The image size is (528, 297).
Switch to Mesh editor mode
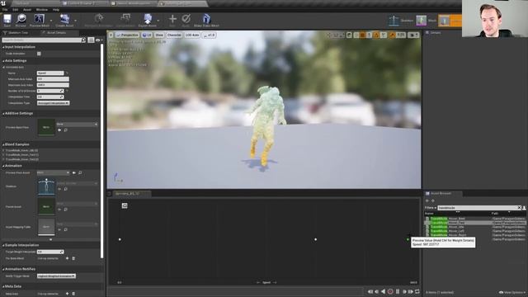426,21
